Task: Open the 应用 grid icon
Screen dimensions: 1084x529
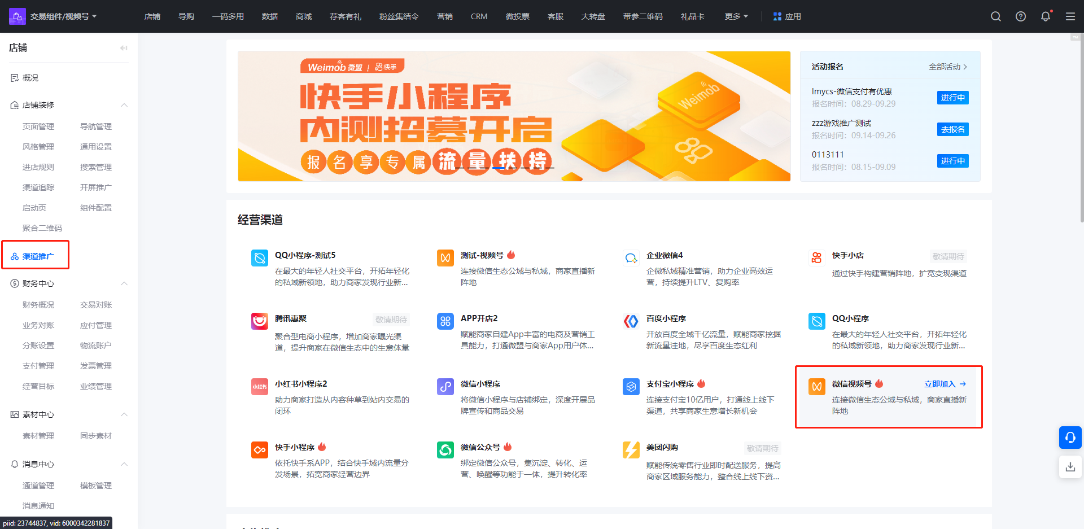Action: (x=777, y=16)
